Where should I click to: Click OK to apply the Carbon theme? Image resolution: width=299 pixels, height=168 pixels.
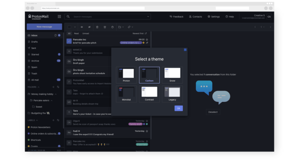pyautogui.click(x=178, y=108)
